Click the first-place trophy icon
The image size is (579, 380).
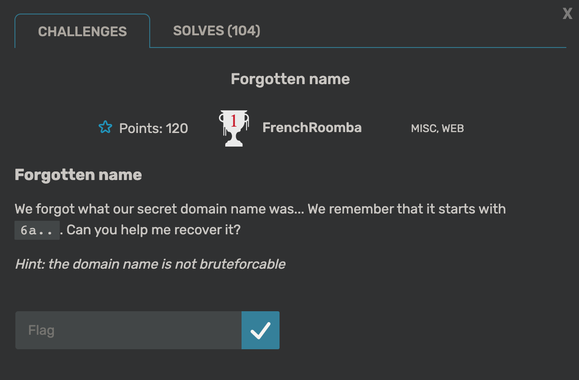tap(233, 128)
